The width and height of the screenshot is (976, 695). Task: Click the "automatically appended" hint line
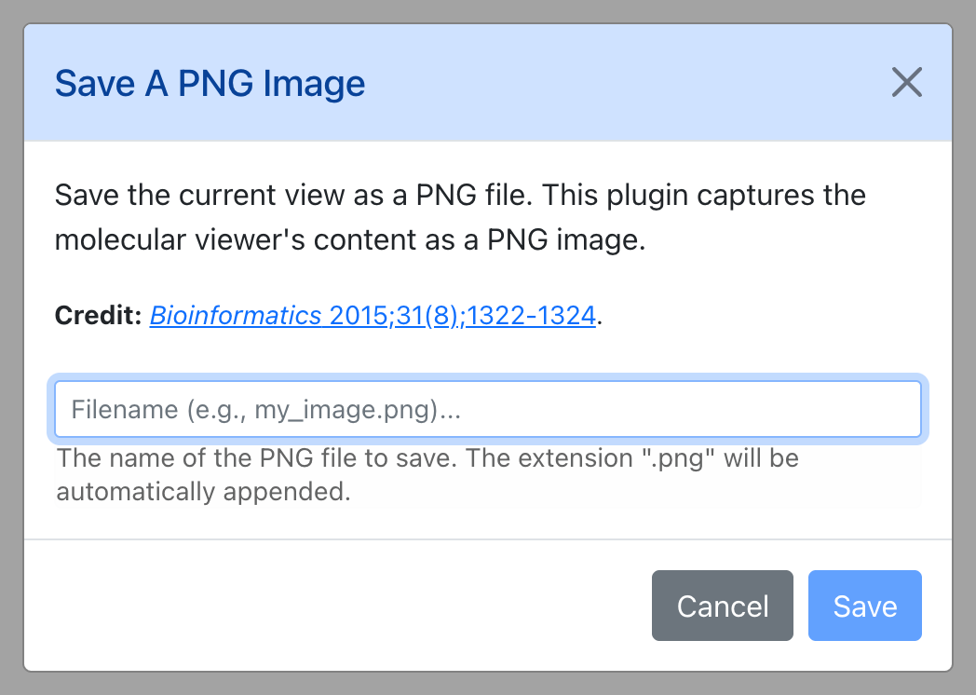click(204, 491)
